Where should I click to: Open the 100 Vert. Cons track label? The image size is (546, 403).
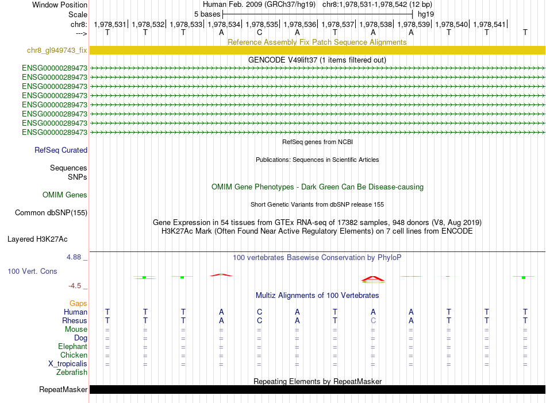coord(32,271)
